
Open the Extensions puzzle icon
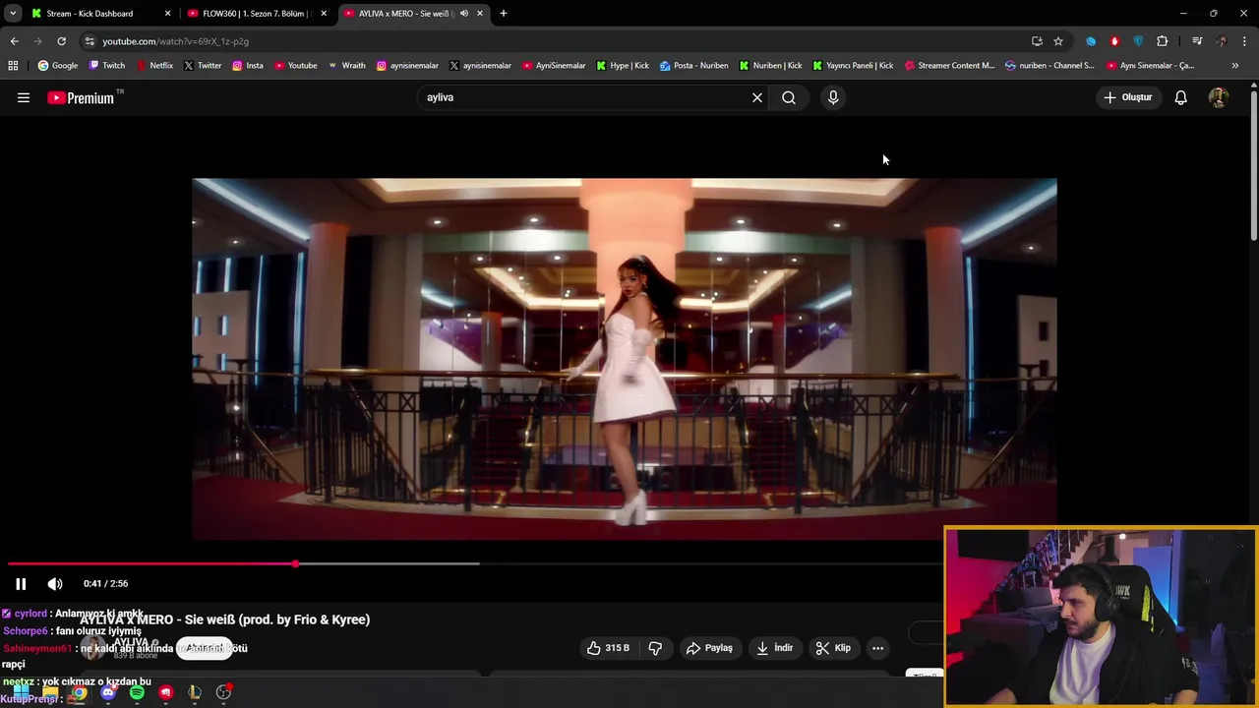pyautogui.click(x=1163, y=41)
